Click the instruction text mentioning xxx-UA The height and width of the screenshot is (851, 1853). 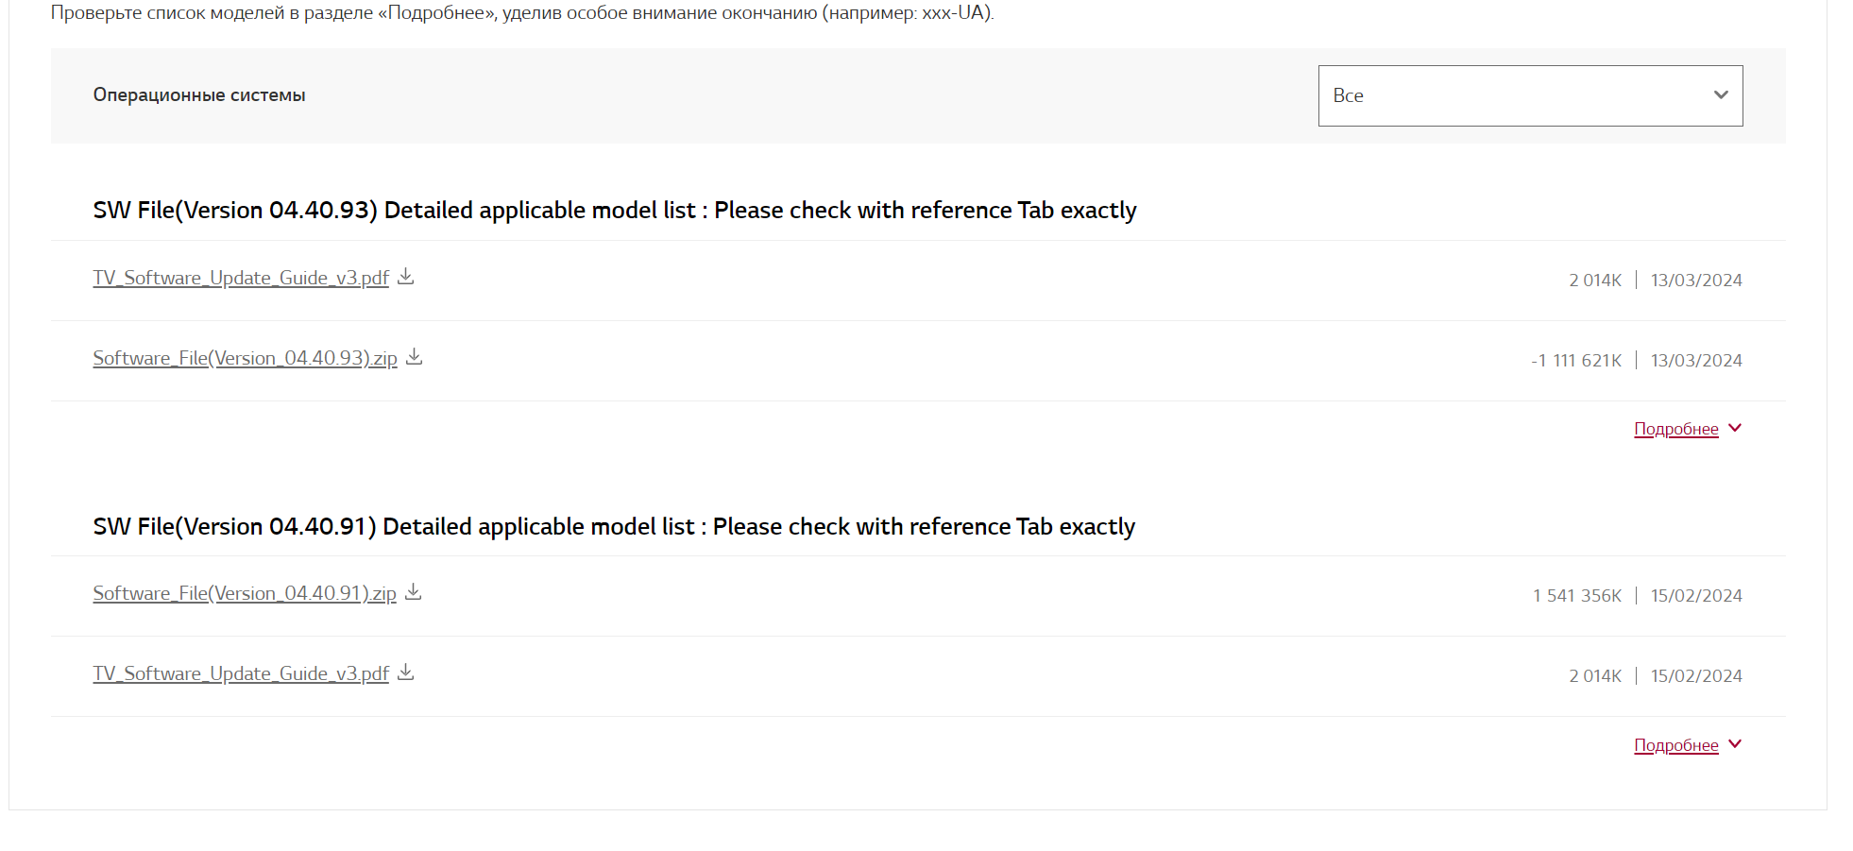coord(522,13)
